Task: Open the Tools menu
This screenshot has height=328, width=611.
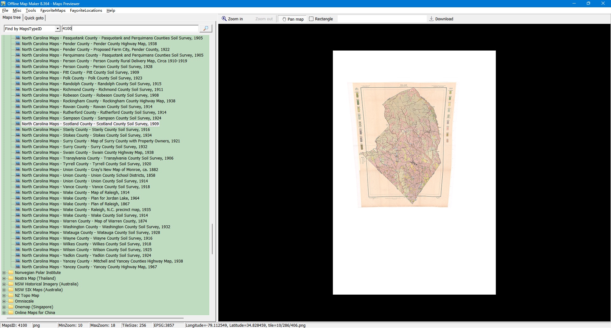Action: (x=31, y=10)
